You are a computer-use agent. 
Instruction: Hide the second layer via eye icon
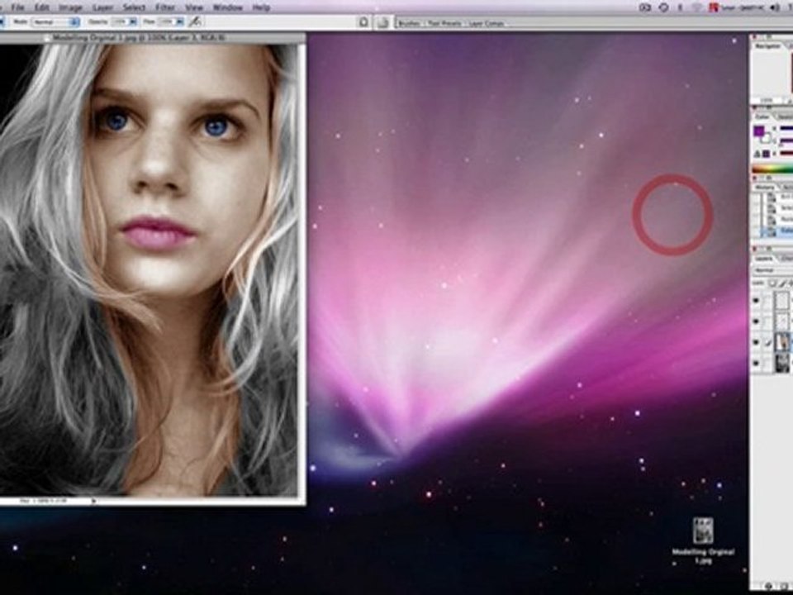(x=757, y=321)
